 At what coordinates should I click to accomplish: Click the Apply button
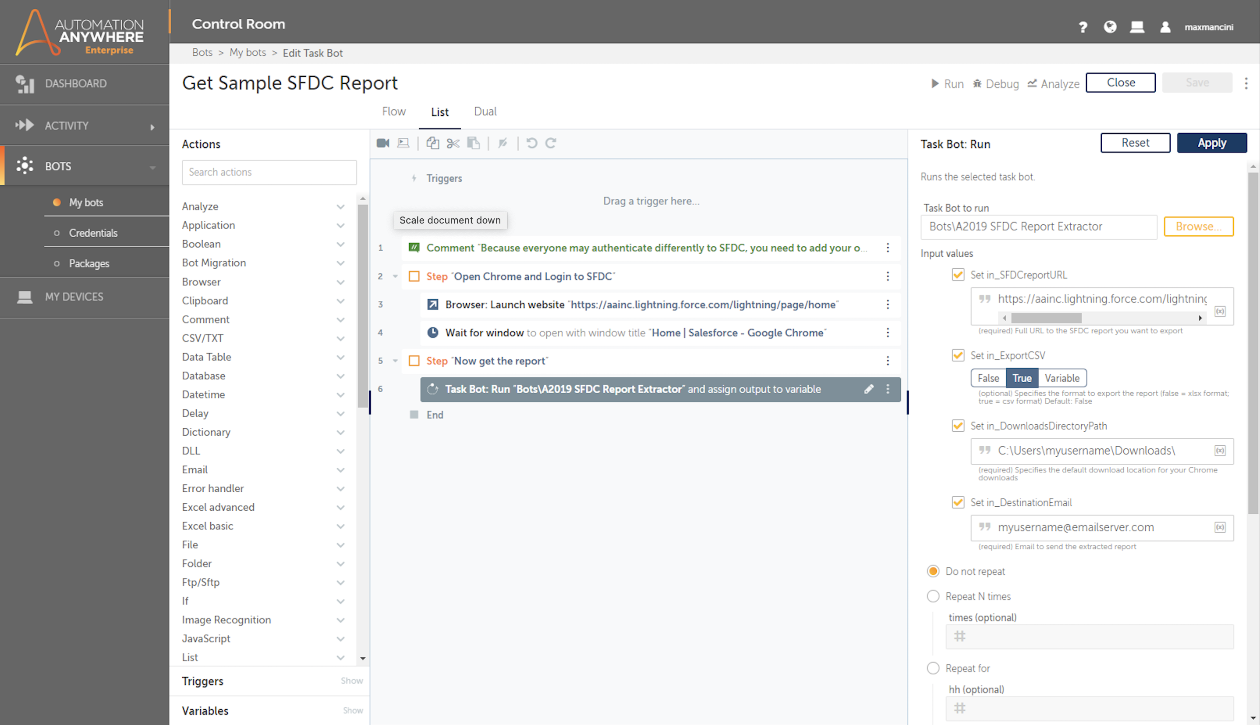pos(1212,143)
